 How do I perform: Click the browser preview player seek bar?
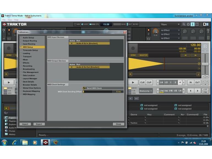coord(12,108)
